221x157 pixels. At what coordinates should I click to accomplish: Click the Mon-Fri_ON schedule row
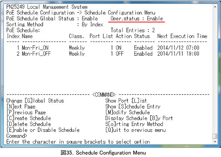click(x=103, y=48)
